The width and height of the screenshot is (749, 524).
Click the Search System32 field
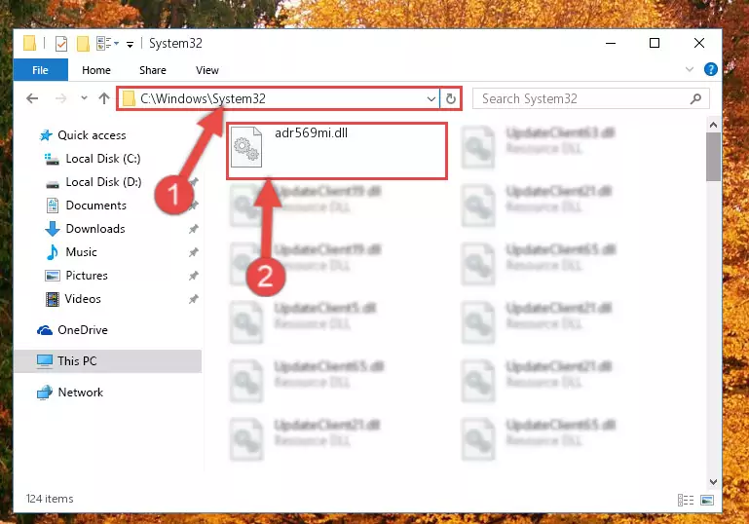[591, 99]
